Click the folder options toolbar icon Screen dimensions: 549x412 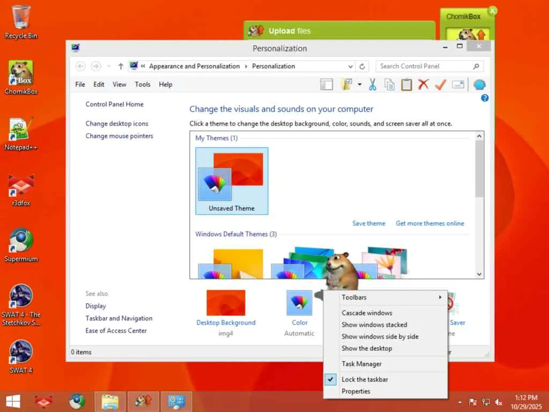pyautogui.click(x=347, y=84)
